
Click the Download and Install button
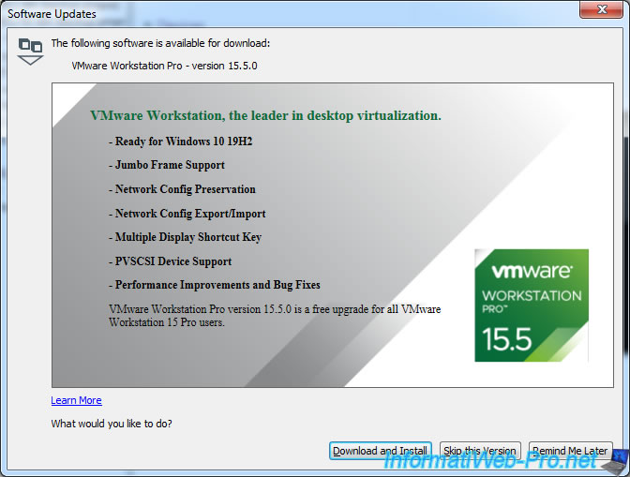tap(380, 451)
